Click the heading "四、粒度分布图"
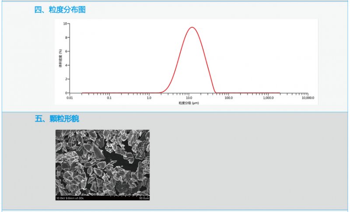The image size is (350, 212). click(x=60, y=10)
